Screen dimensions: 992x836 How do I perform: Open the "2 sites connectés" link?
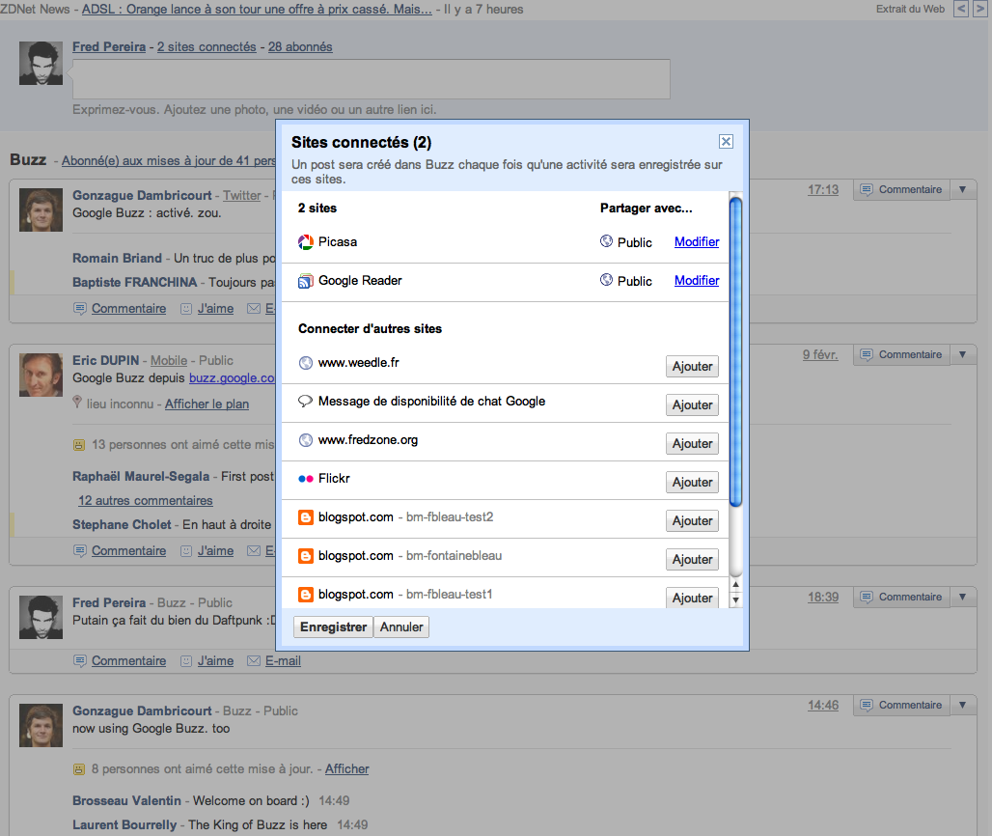tap(207, 47)
